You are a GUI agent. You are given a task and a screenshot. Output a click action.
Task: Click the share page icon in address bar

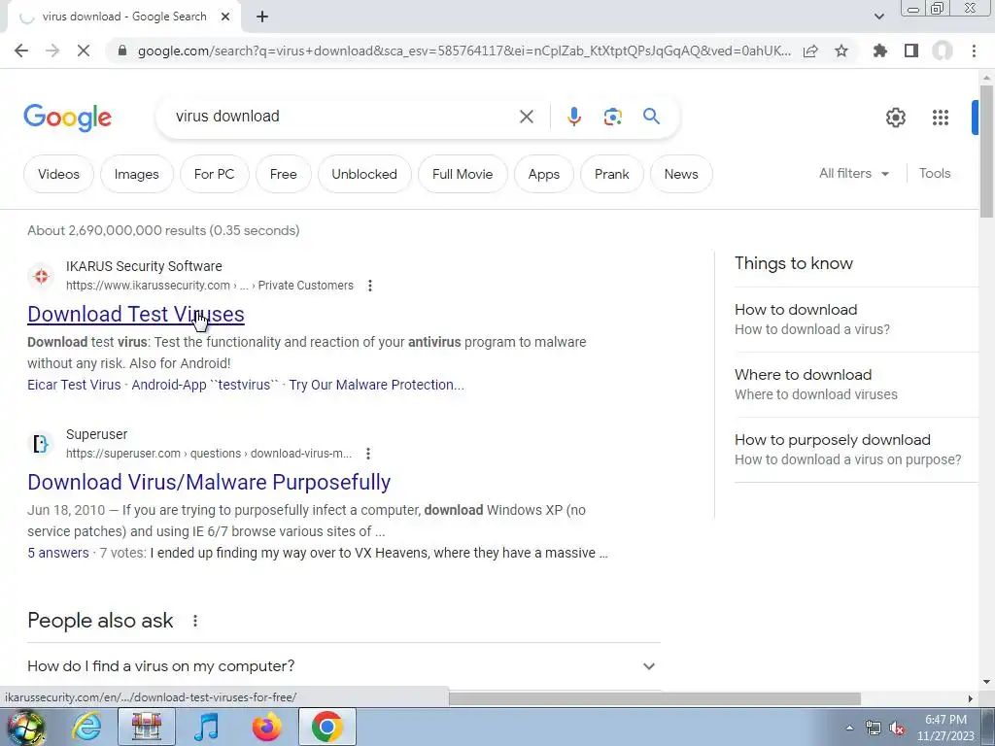810,51
